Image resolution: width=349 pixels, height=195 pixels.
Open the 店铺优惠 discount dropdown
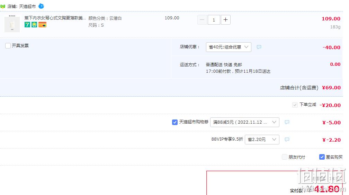pos(229,47)
